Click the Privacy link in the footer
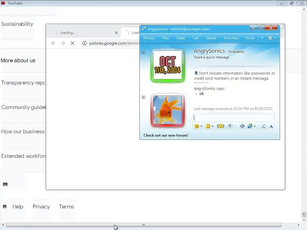 coord(41,207)
